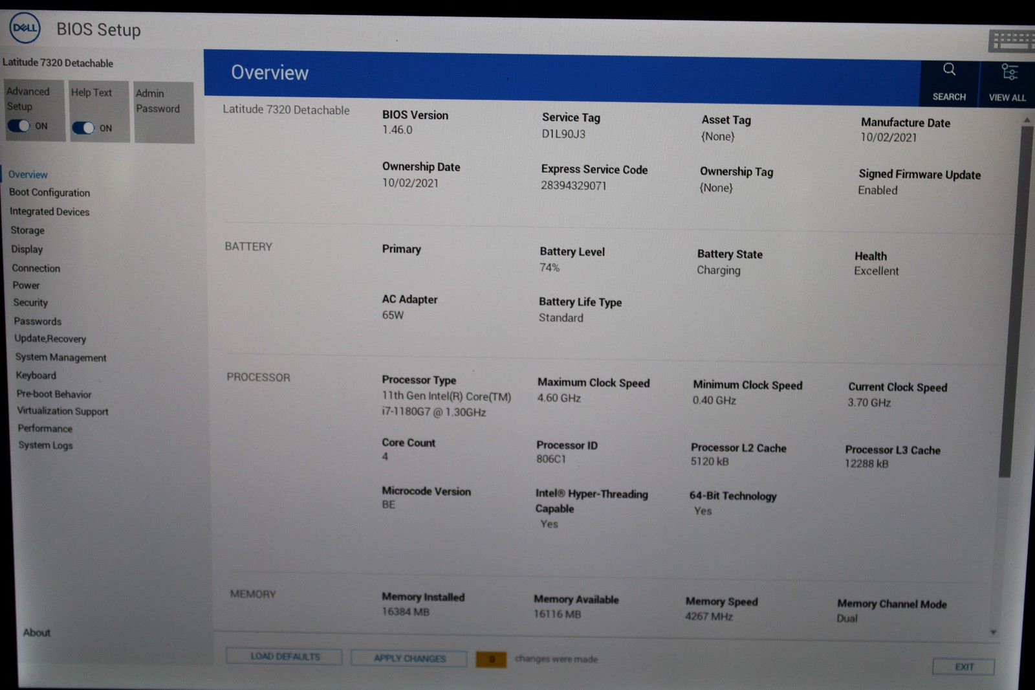
Task: Click the scroll up arrow
Action: [1027, 120]
